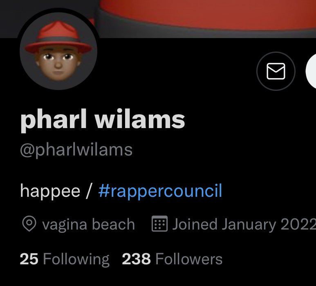This screenshot has width=316, height=286.
Task: Click the happee bio text
Action: click(50, 191)
